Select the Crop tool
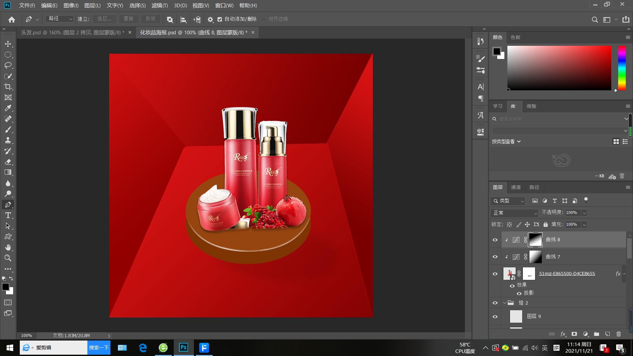 [x=8, y=87]
